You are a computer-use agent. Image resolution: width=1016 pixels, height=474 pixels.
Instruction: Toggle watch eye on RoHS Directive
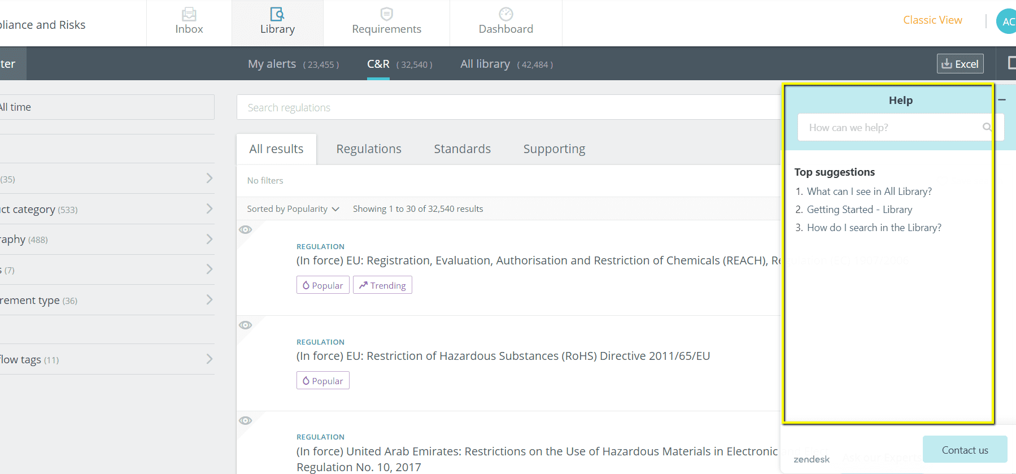[x=245, y=325]
